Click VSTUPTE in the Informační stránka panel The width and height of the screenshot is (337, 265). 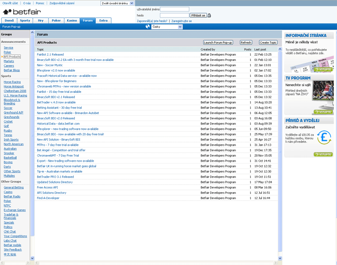coord(323,69)
